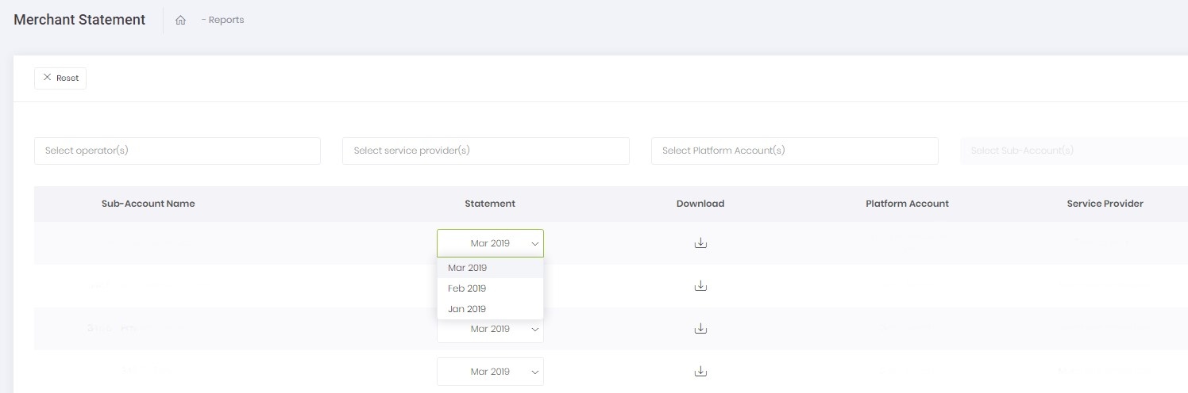Collapse the open statement dropdown in the first row
1188x393 pixels.
(x=490, y=243)
